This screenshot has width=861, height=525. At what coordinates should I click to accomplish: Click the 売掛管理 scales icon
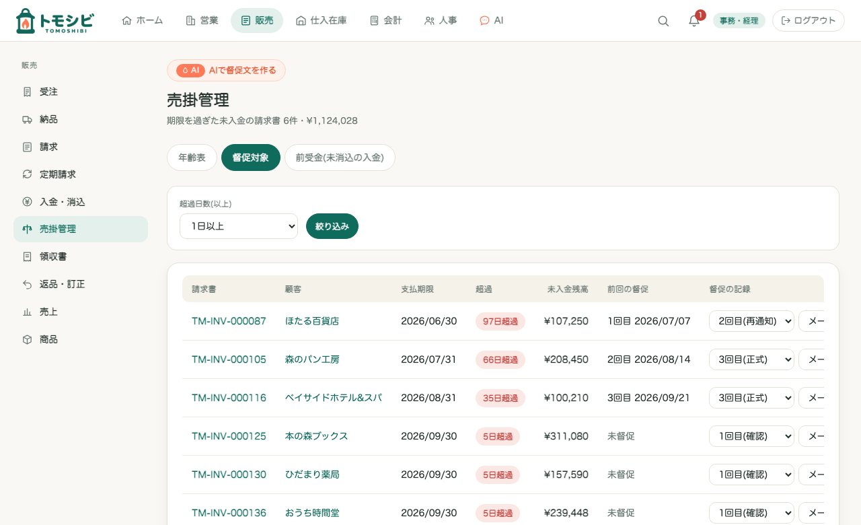click(27, 229)
